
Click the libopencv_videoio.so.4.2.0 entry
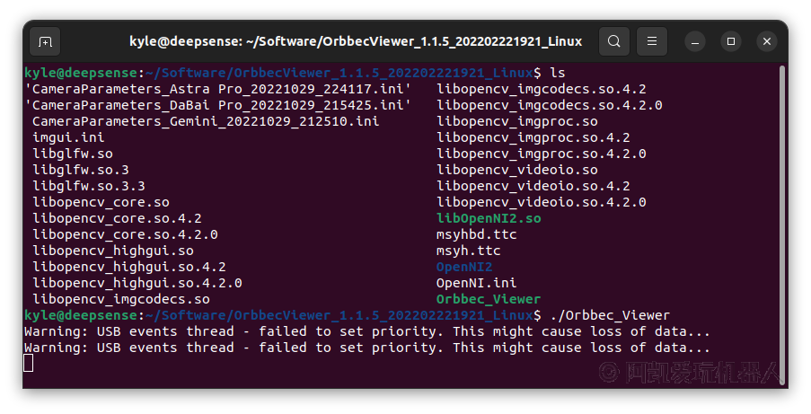tap(541, 202)
